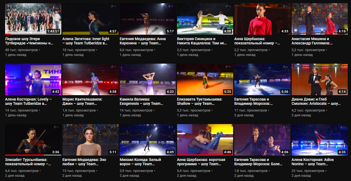Click the 'Анна Щербакова: короткая программа' title
The height and width of the screenshot is (181, 351).
201,162
